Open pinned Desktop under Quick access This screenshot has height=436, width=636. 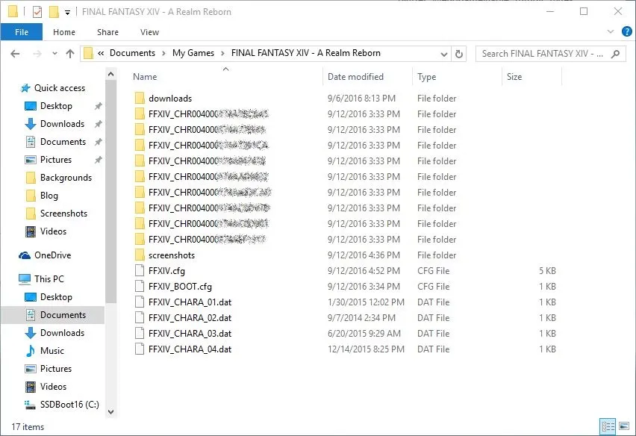[56, 106]
